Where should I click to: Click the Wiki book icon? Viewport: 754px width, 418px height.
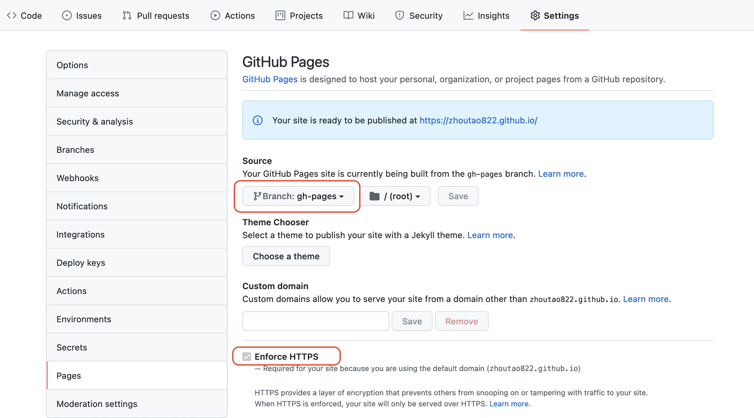(348, 15)
